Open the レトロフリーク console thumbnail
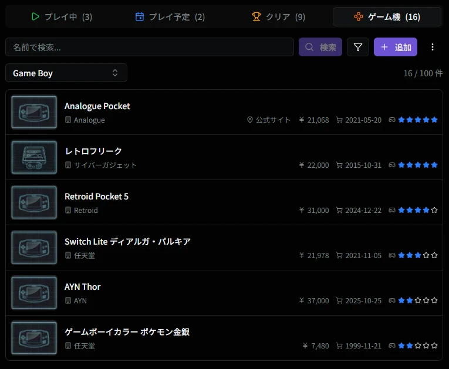 click(34, 157)
